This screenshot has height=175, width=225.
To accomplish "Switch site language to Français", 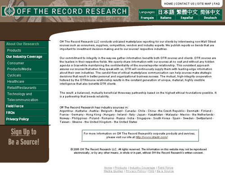I will (147, 17).
